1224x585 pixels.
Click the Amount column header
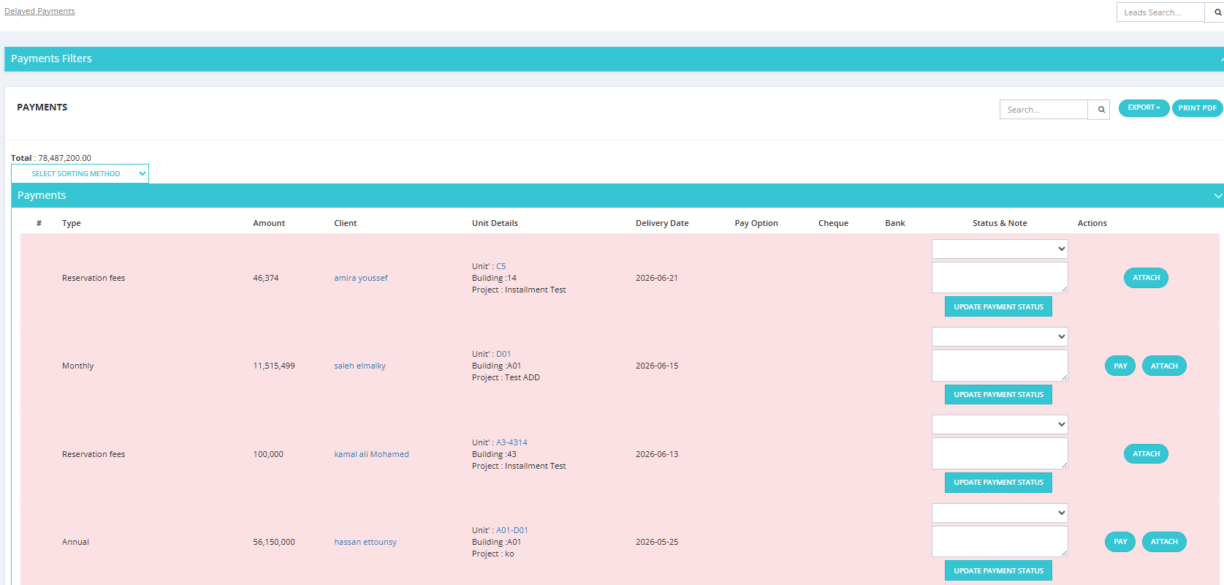269,223
